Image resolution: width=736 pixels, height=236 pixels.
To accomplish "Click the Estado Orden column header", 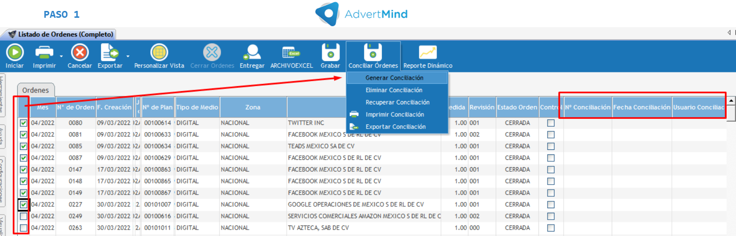I will click(517, 108).
